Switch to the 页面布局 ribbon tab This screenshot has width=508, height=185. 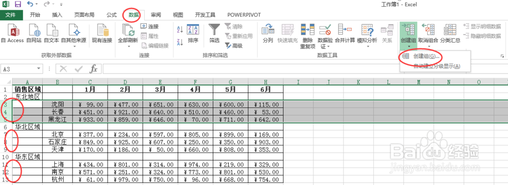(84, 15)
